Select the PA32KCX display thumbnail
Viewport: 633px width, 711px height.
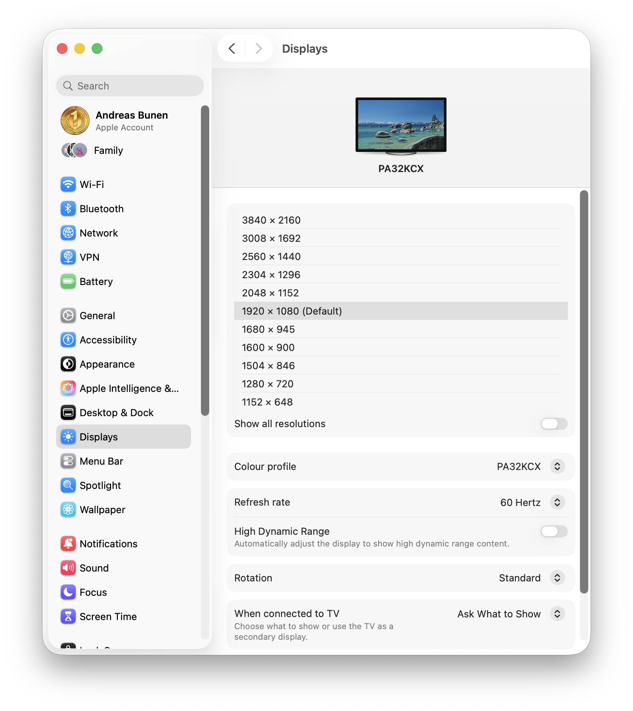point(401,125)
